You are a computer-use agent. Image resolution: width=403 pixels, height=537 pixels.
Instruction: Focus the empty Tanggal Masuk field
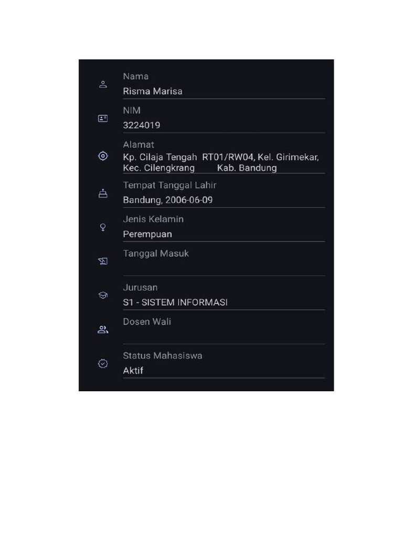224,267
